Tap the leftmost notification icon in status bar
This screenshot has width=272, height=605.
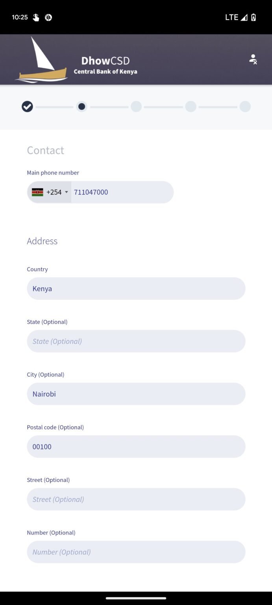tap(35, 17)
